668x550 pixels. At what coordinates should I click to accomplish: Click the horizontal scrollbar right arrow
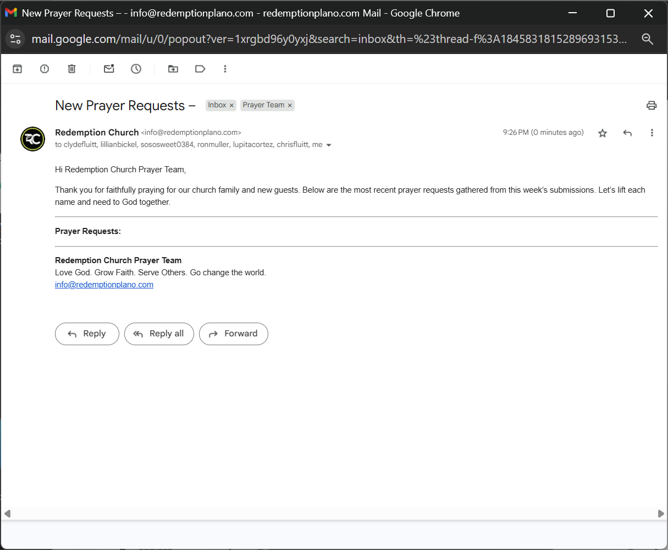[660, 514]
